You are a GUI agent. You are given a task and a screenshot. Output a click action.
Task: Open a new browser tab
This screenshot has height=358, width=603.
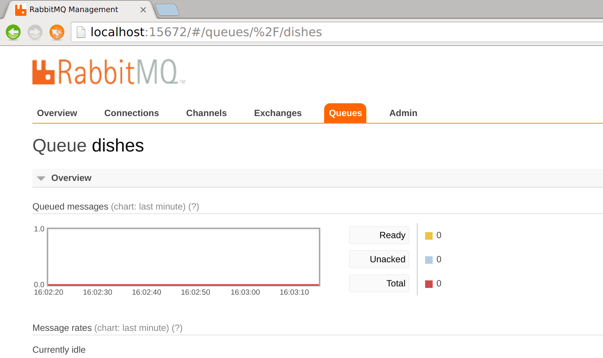(167, 10)
